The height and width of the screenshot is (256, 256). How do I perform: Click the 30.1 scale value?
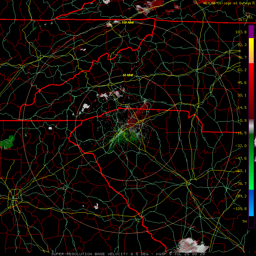tap(242, 95)
